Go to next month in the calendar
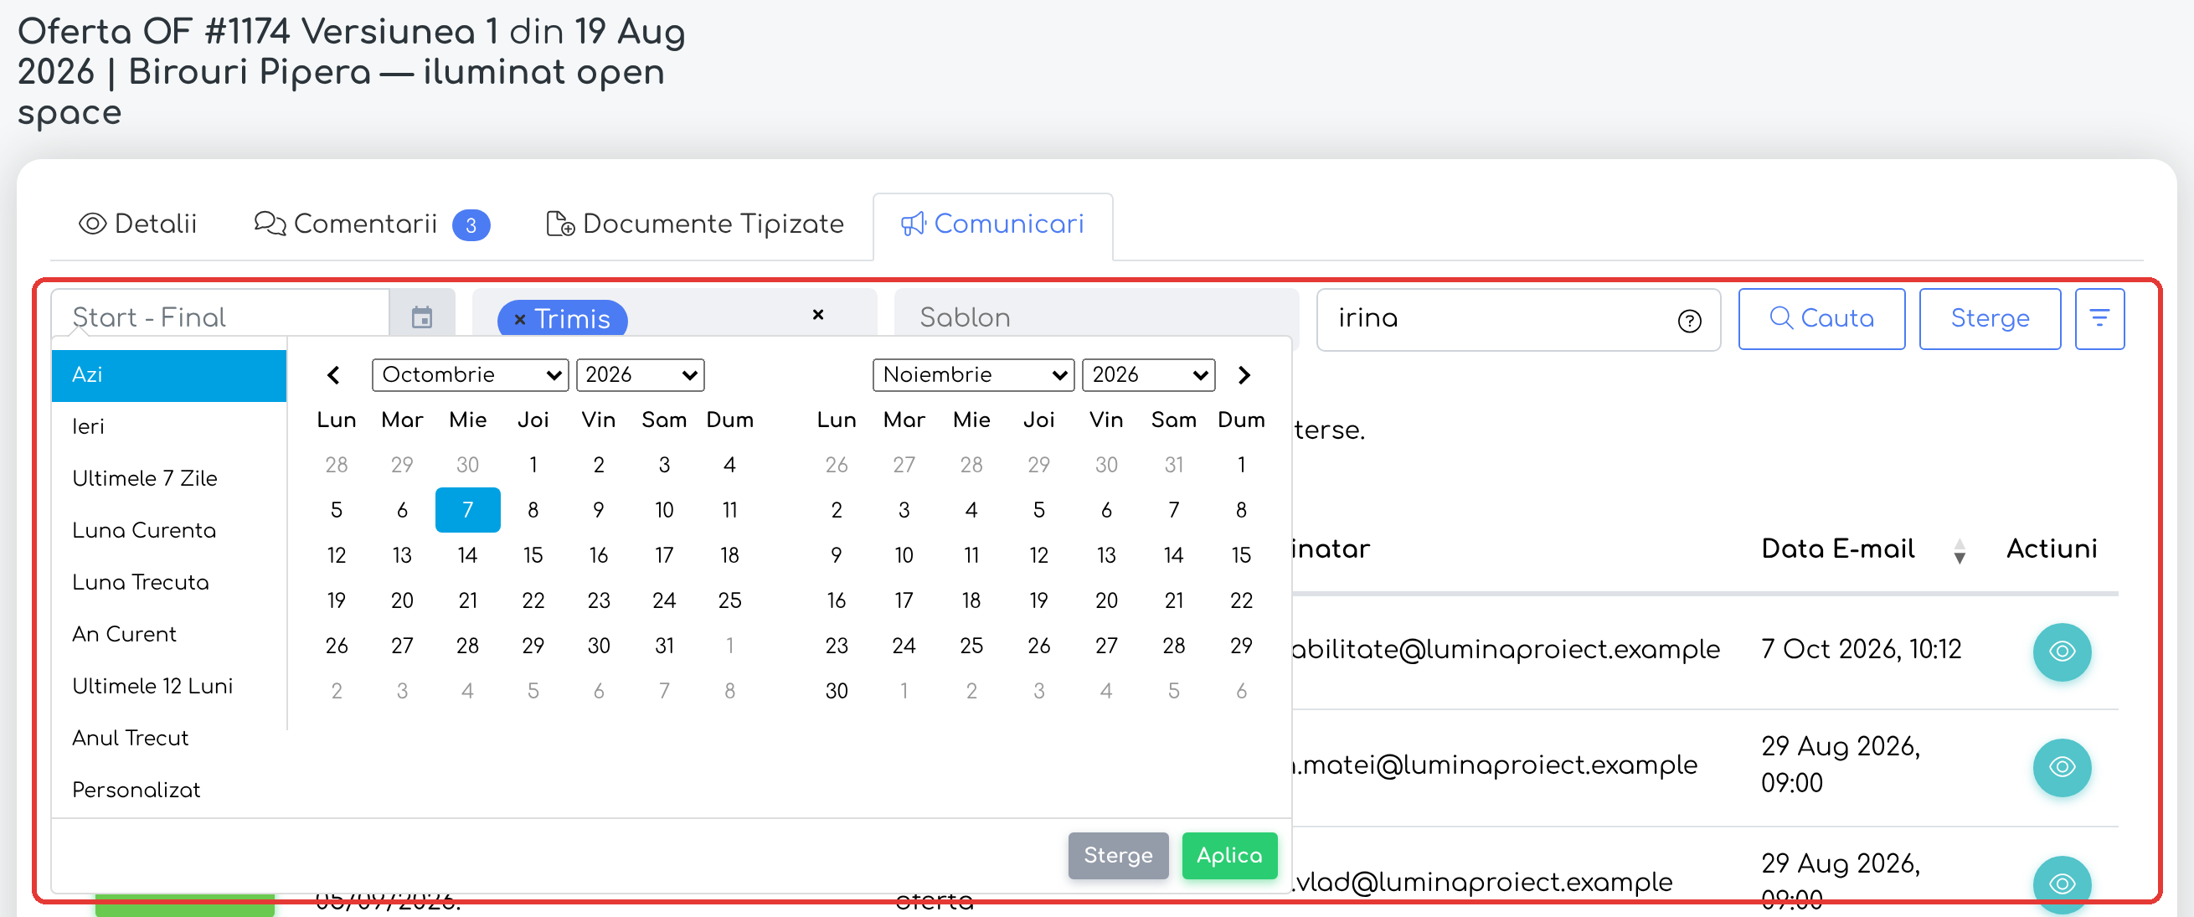Screen dimensions: 2194x917 click(x=1244, y=375)
